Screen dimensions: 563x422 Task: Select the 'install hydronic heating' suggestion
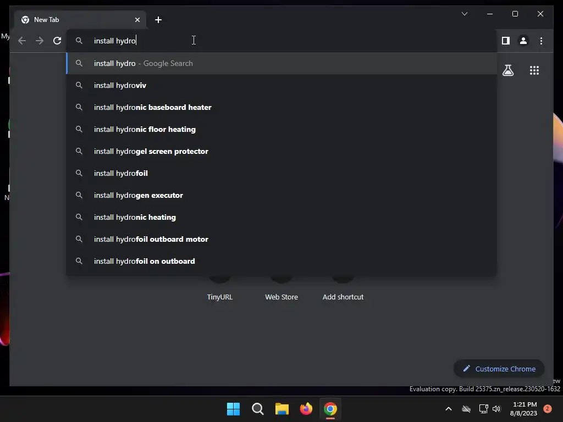pos(281,217)
